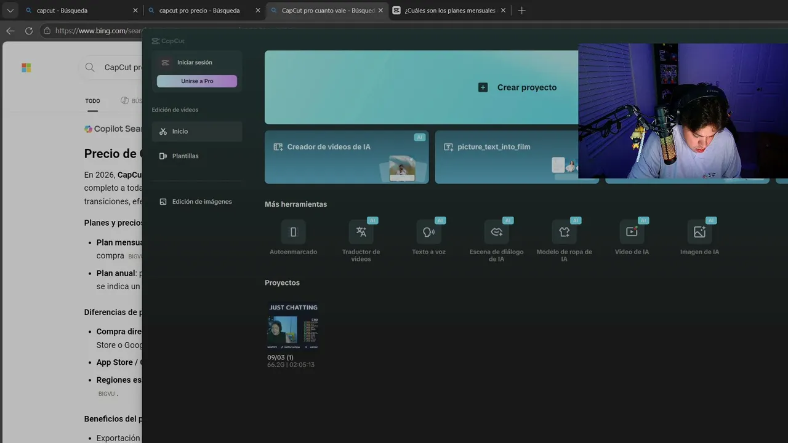This screenshot has width=788, height=443.
Task: Close the '¿Cuáles son los planes mensuales' tab
Action: coord(504,10)
